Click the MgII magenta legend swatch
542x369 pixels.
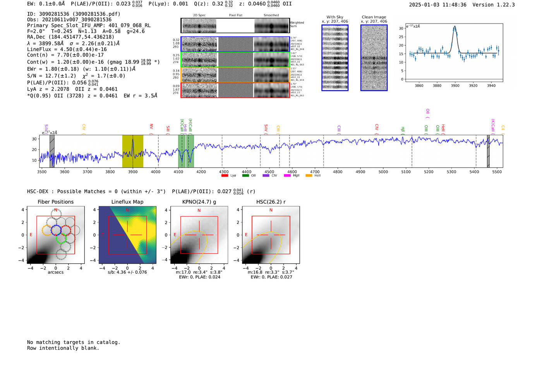click(287, 175)
